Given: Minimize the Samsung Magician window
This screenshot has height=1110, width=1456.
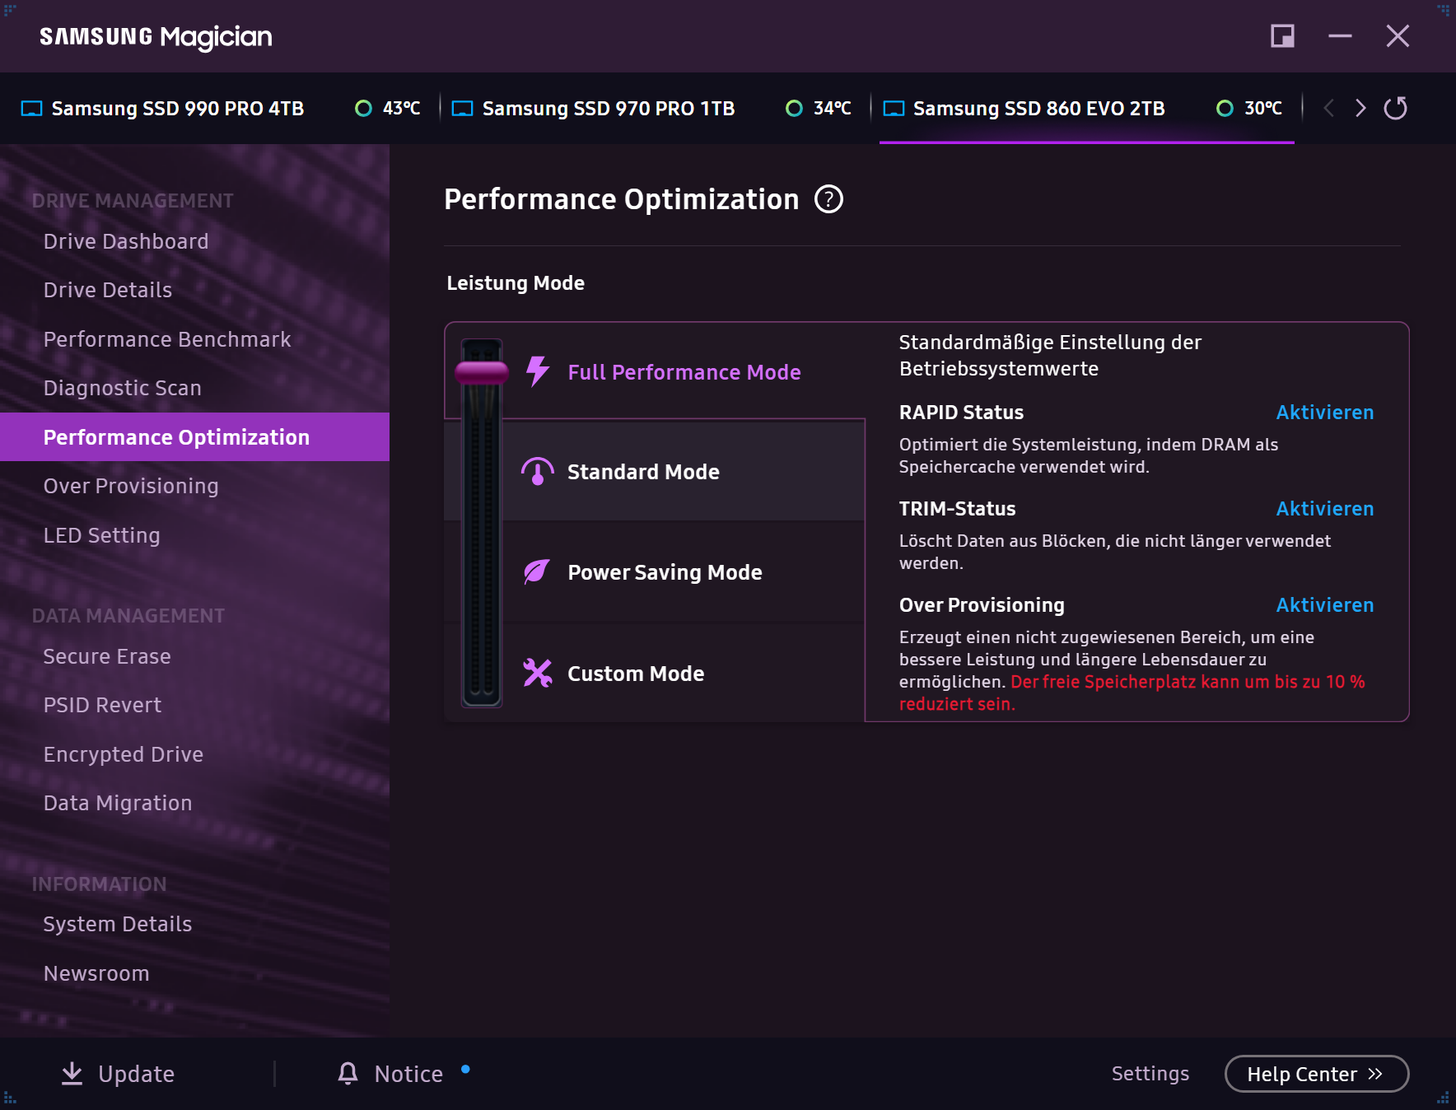Looking at the screenshot, I should click(x=1340, y=36).
